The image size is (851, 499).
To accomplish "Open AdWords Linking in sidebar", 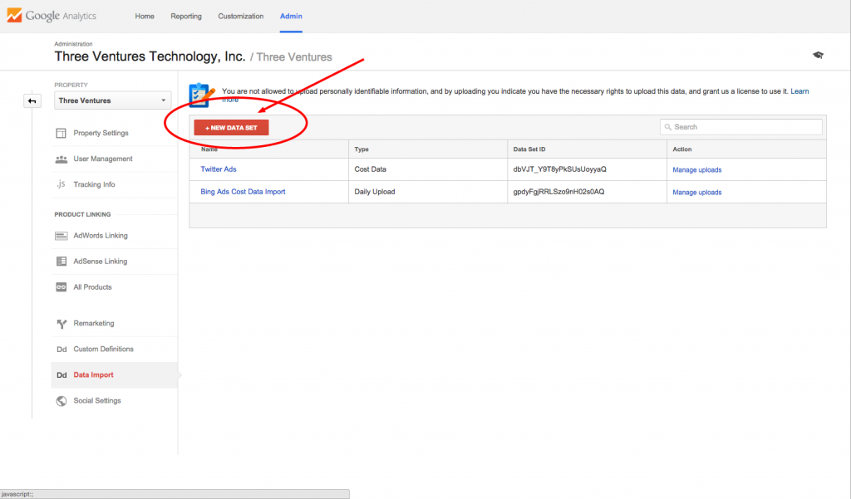I will click(x=101, y=236).
